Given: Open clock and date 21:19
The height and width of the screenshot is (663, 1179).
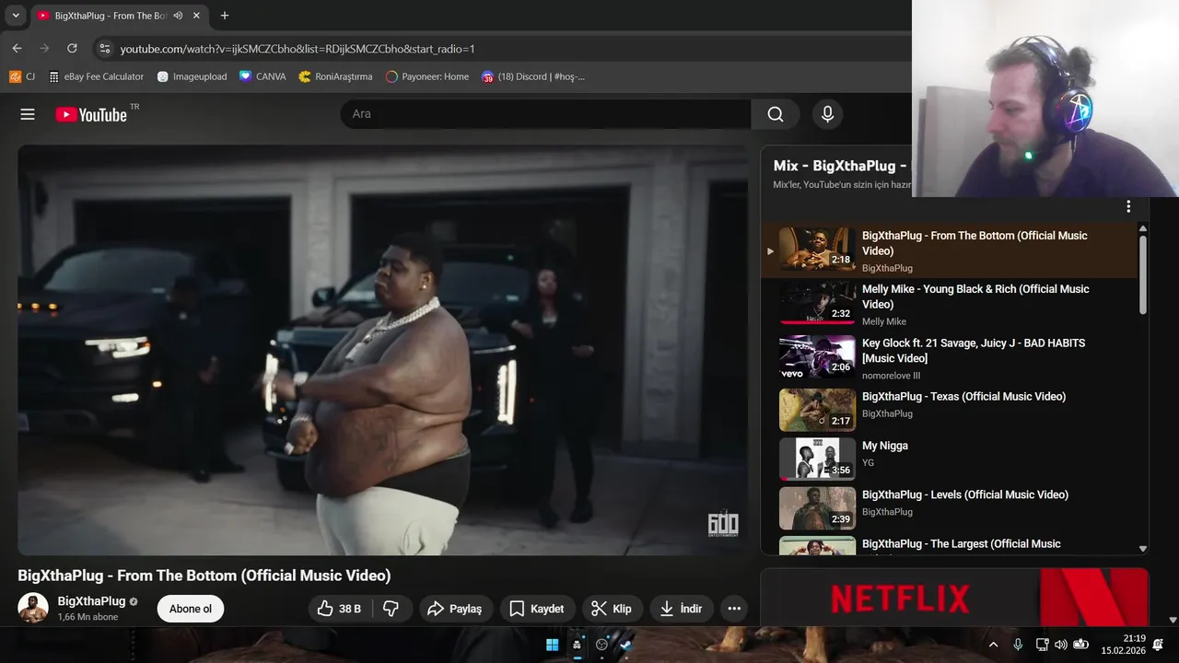Looking at the screenshot, I should [1123, 645].
